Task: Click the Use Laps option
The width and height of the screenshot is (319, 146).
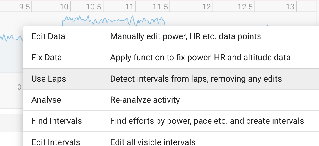Action: [171, 79]
